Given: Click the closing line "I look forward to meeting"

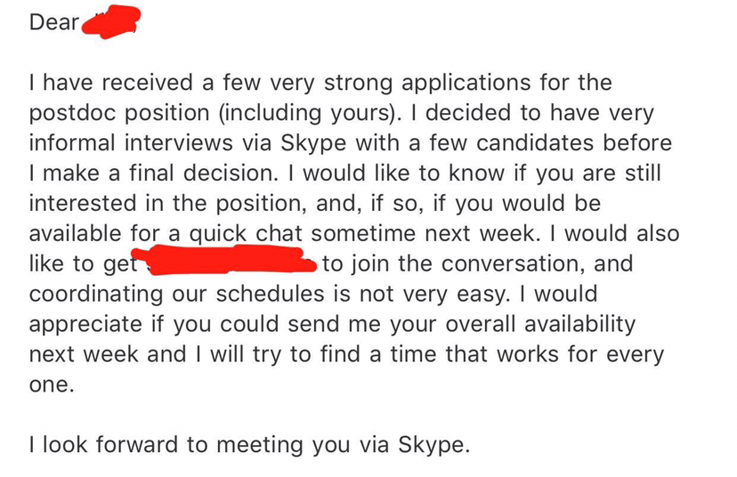Looking at the screenshot, I should pos(168,444).
